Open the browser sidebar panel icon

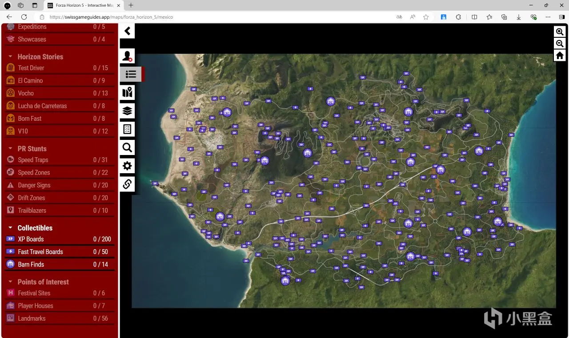point(561,17)
